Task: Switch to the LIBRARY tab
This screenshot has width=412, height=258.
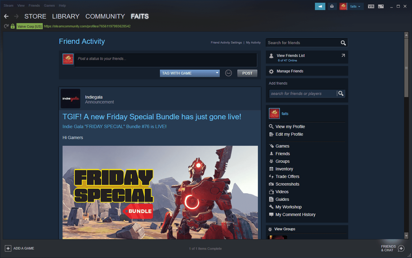Action: [x=66, y=16]
